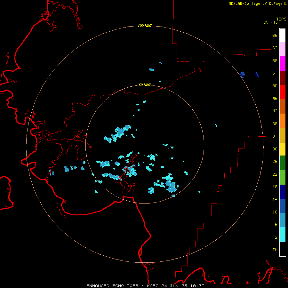288x288 pixels.
Task: Click the 66 legend value
Action: [x=275, y=35]
